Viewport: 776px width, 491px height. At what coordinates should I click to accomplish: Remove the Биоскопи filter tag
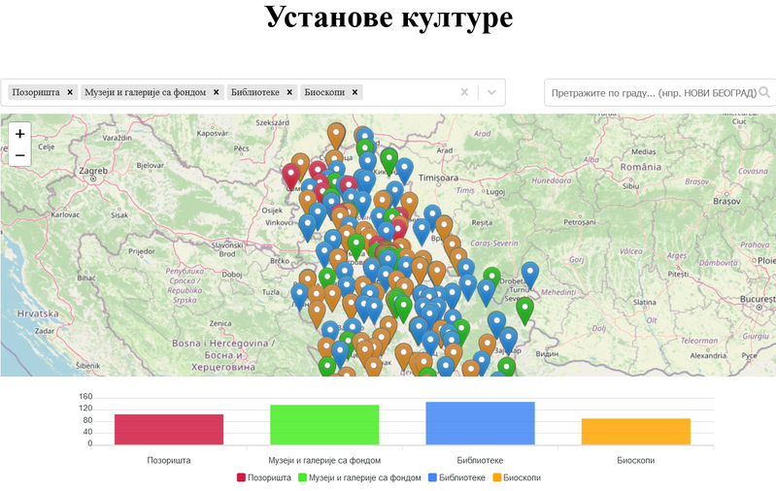(x=355, y=92)
